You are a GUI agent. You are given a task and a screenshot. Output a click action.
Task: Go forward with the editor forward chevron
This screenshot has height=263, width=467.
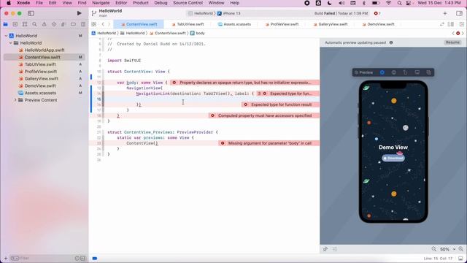[x=109, y=24]
